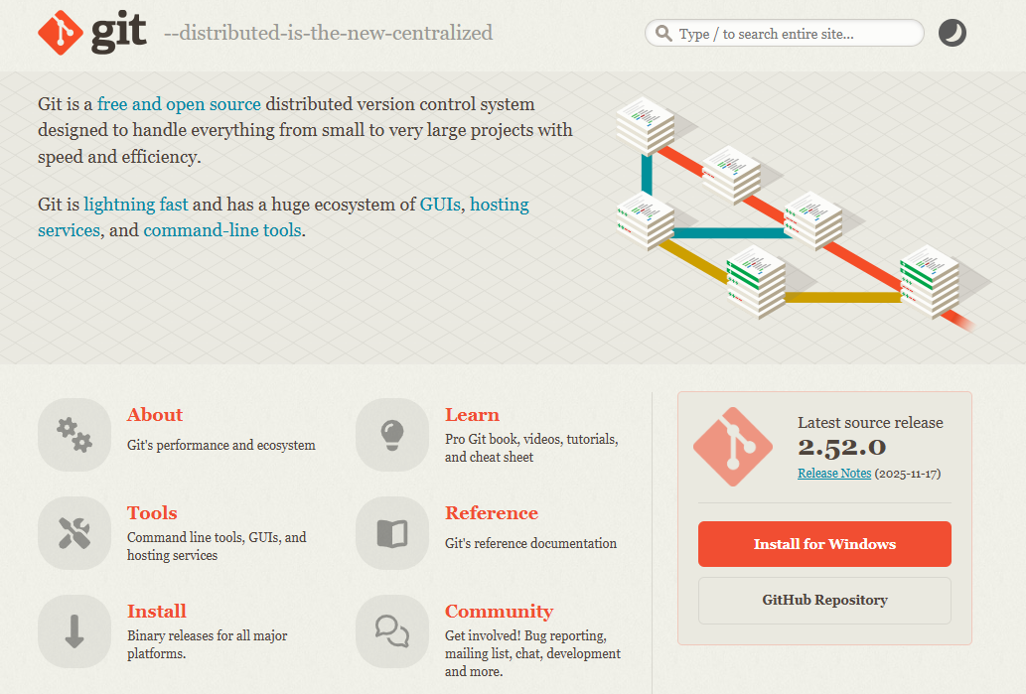Click the Reference open book icon
Screen dimensions: 1026x694
click(x=392, y=532)
